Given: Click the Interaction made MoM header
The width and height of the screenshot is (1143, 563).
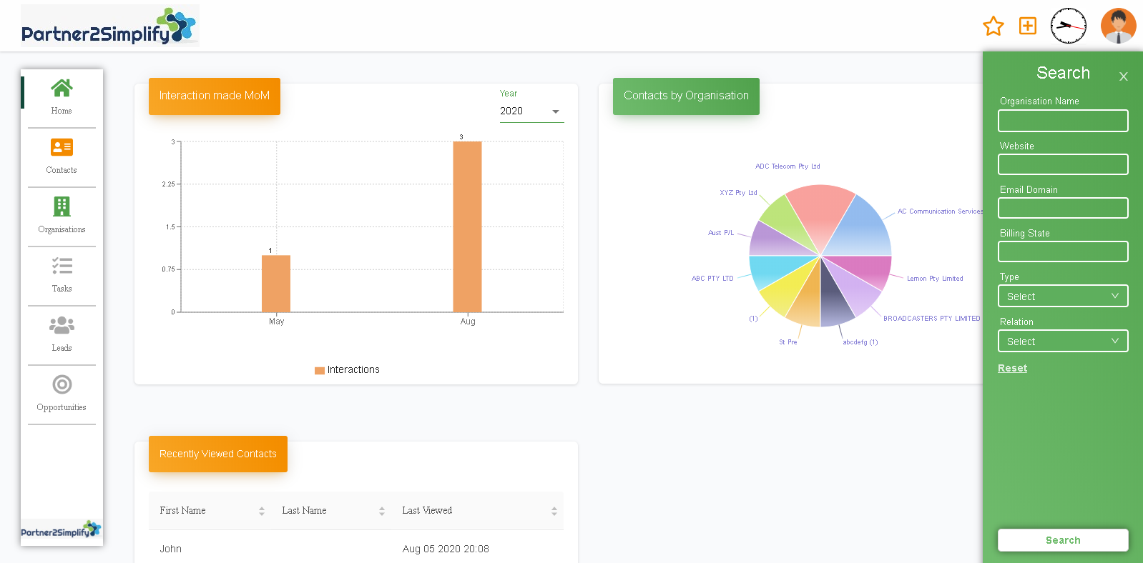Looking at the screenshot, I should (x=215, y=96).
